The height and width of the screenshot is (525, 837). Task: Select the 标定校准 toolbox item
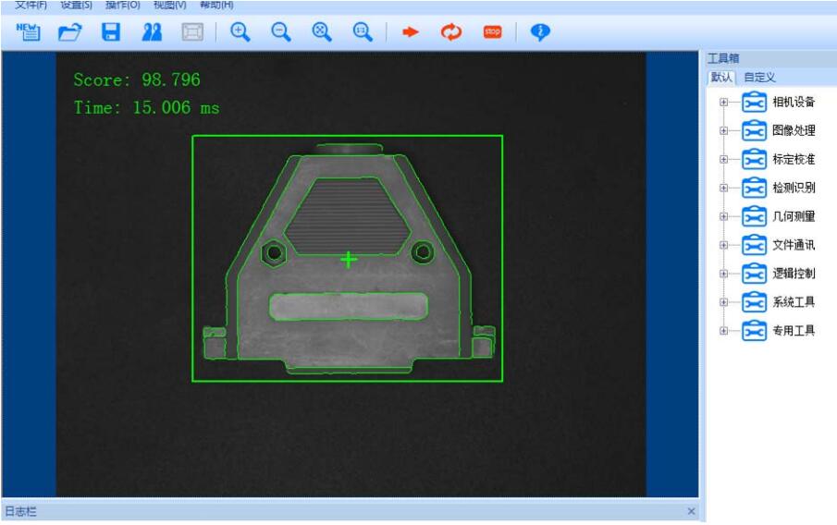point(793,159)
